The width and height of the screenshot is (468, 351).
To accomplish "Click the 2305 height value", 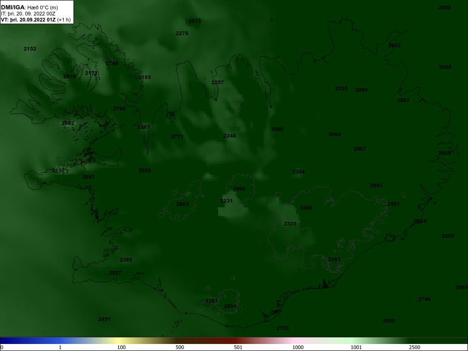I will [x=290, y=224].
